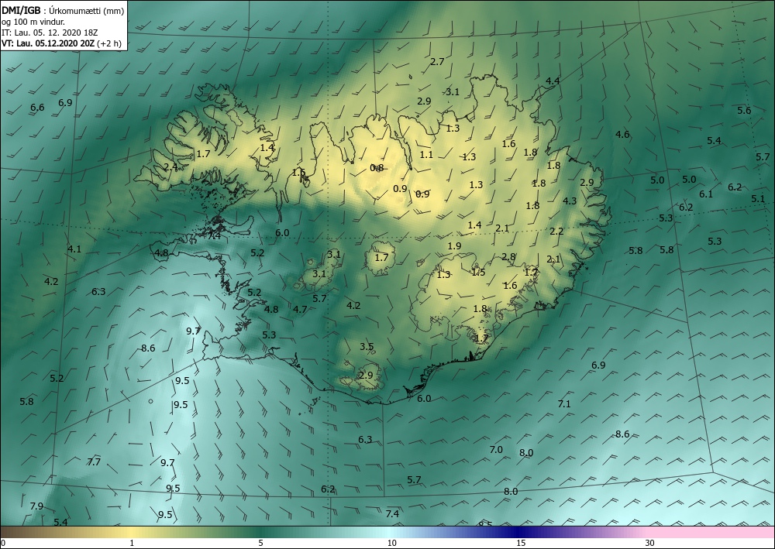Click the map value '5.6'

click(744, 111)
